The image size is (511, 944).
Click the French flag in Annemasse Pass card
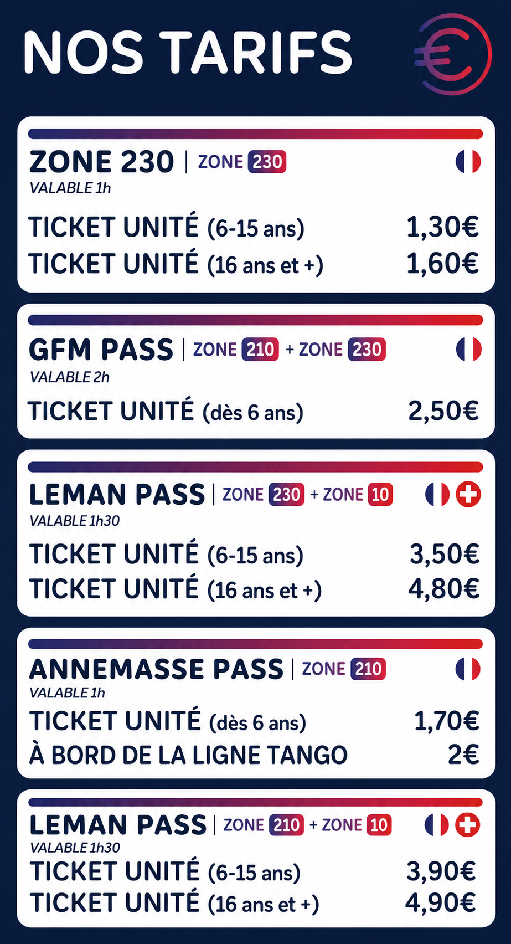click(x=468, y=669)
